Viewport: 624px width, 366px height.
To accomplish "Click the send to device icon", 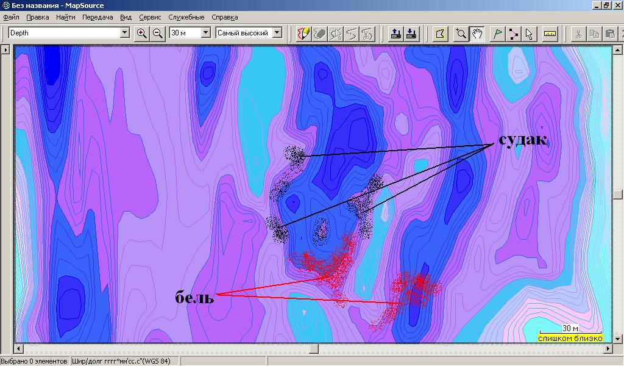I will click(395, 34).
